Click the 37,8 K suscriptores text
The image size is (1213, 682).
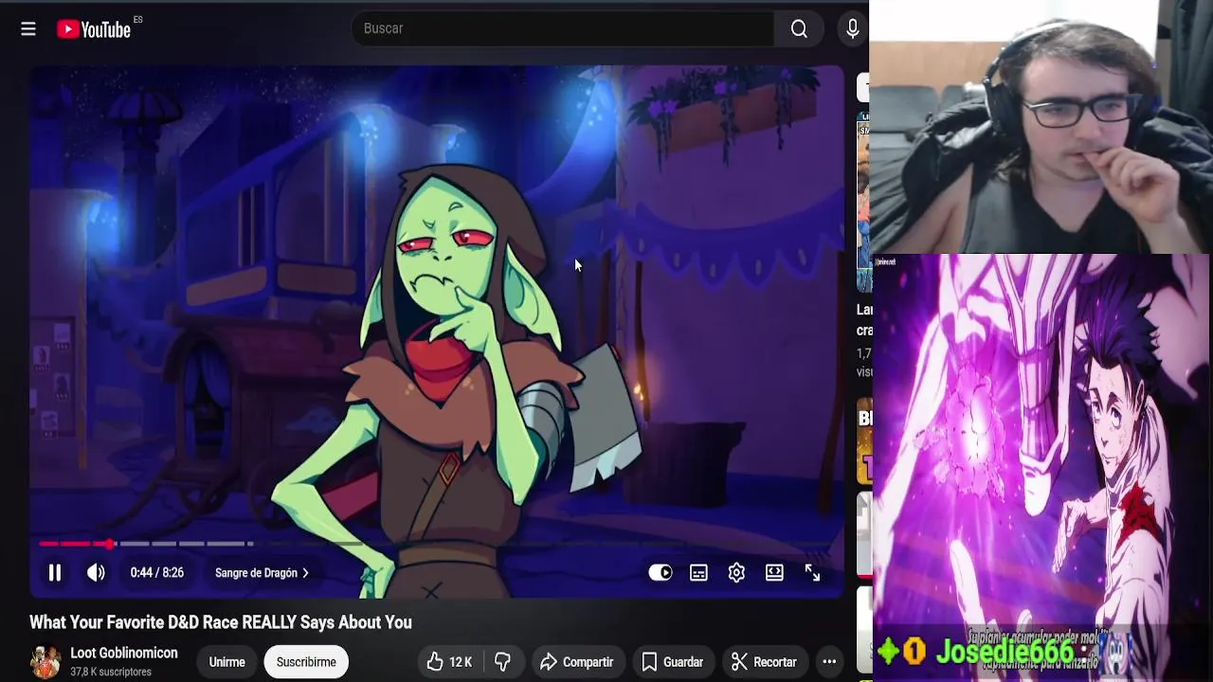[x=111, y=672]
